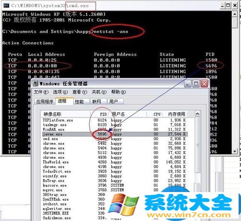This screenshot has height=221, width=241.
Task: Sort processes by PID column header
Action: (99, 114)
